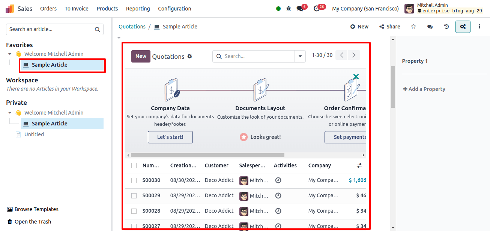Image resolution: width=490 pixels, height=231 pixels.
Task: Click the Mitchell Admin avatar
Action: (x=409, y=9)
